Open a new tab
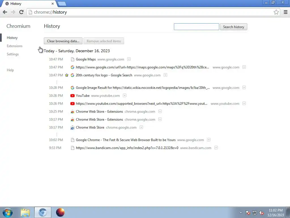The width and height of the screenshot is (290, 218). (x=62, y=3)
